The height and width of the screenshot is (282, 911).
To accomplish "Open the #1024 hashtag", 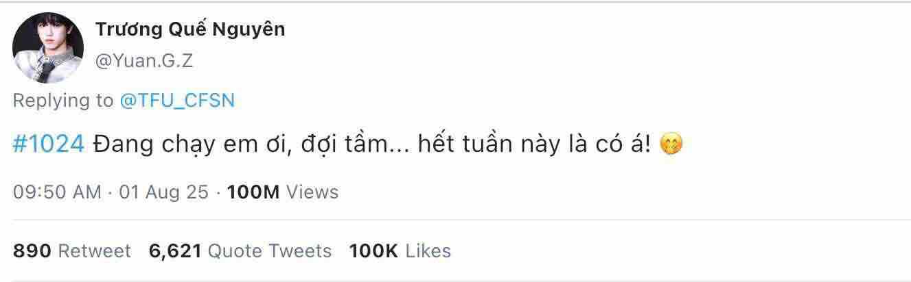I will (x=48, y=144).
